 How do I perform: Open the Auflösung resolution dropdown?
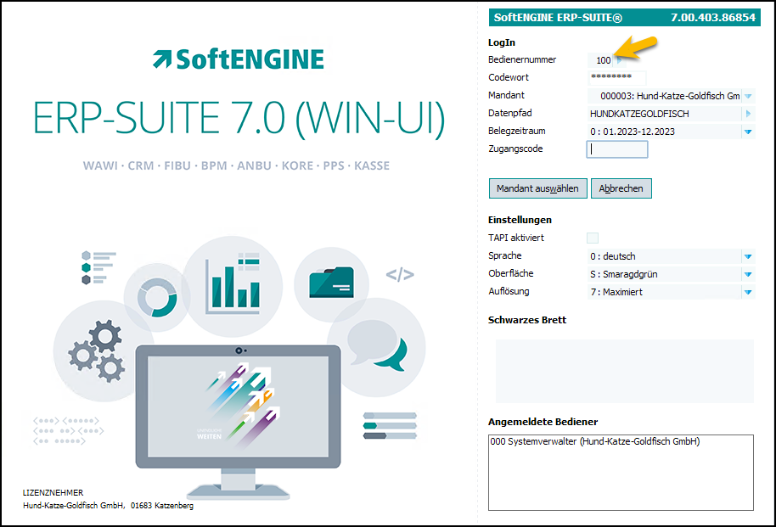(x=748, y=292)
